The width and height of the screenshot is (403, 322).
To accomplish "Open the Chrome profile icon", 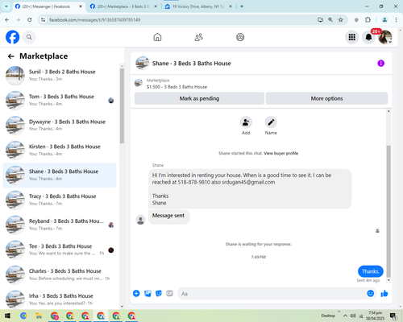I will pyautogui.click(x=384, y=19).
